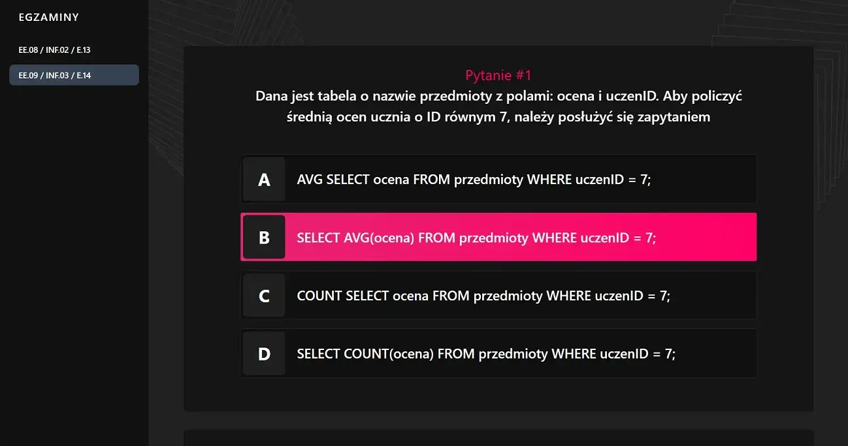Select answer "AVG SELECT ocena FROM przedmioty"
The height and width of the screenshot is (446, 848).
pos(474,180)
